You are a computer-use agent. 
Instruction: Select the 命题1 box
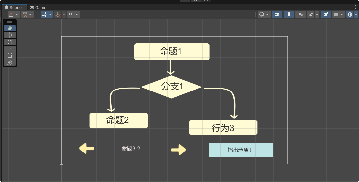coord(172,51)
